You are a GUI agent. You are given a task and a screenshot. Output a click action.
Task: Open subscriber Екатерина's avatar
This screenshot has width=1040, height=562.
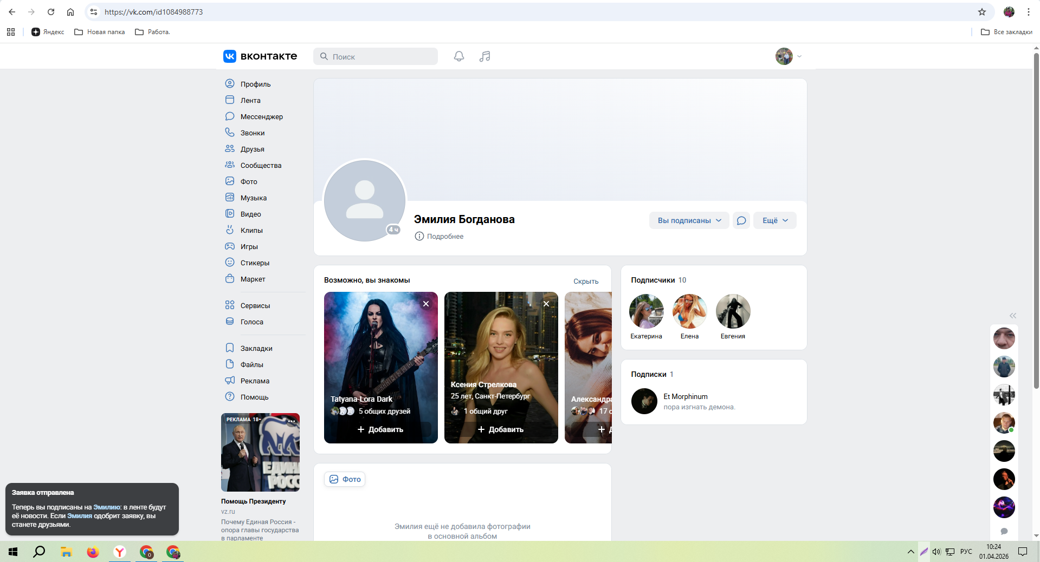point(646,311)
